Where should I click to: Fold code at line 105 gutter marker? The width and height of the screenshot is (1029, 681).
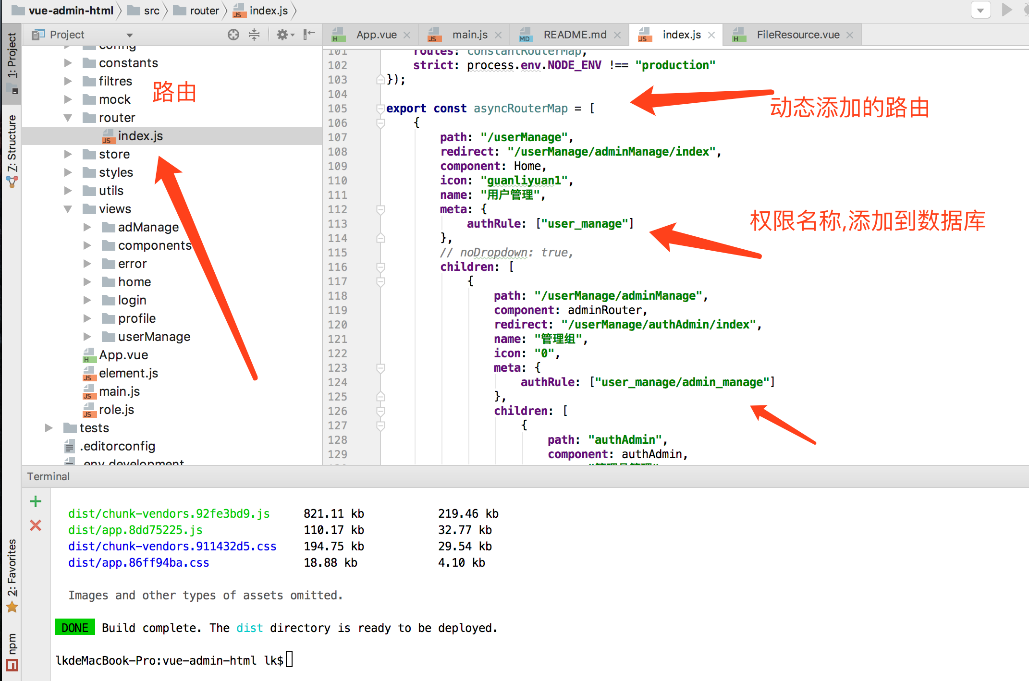click(x=380, y=109)
